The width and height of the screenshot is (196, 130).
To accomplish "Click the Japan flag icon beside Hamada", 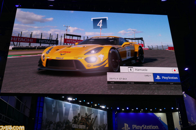I will (175, 70).
